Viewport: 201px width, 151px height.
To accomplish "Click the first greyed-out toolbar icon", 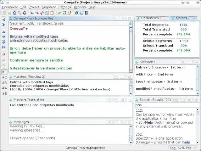I will 5,13.
